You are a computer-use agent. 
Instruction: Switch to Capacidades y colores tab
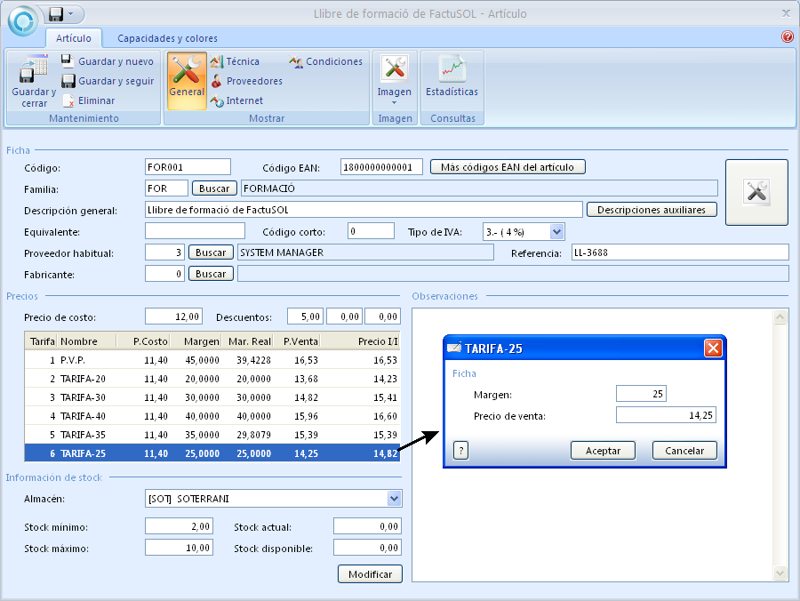[x=167, y=38]
